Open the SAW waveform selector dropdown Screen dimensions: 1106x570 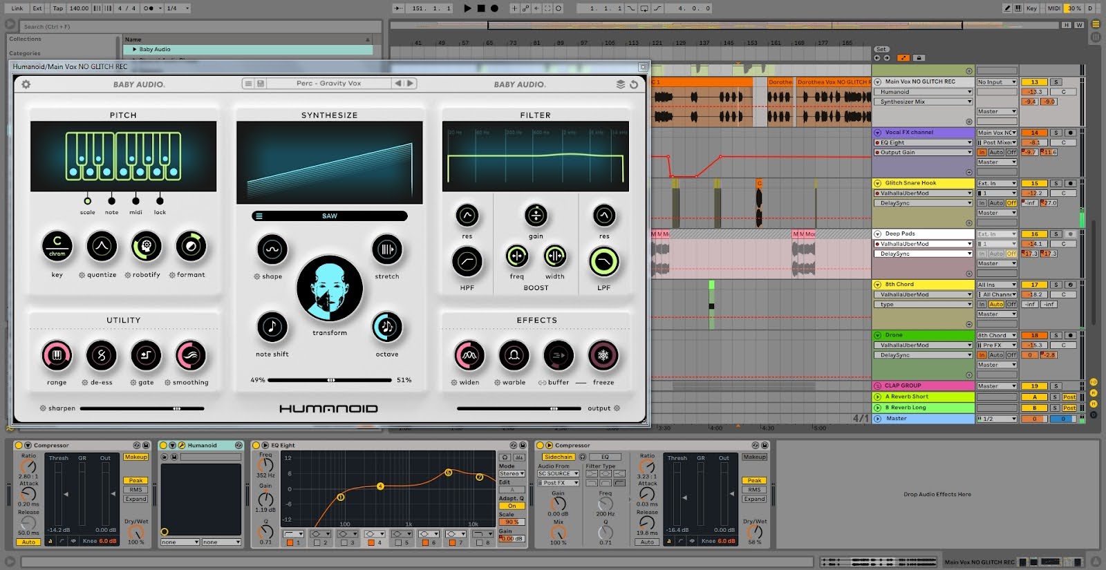tap(330, 216)
